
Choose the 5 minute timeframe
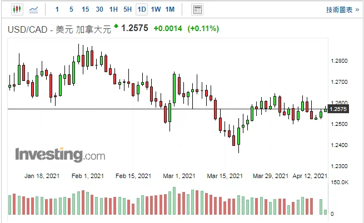71,9
